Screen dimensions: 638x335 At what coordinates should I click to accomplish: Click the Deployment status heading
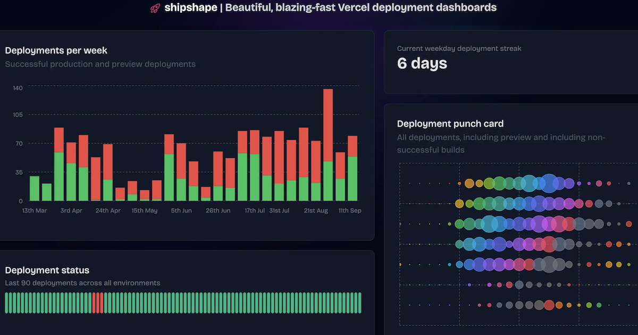47,270
